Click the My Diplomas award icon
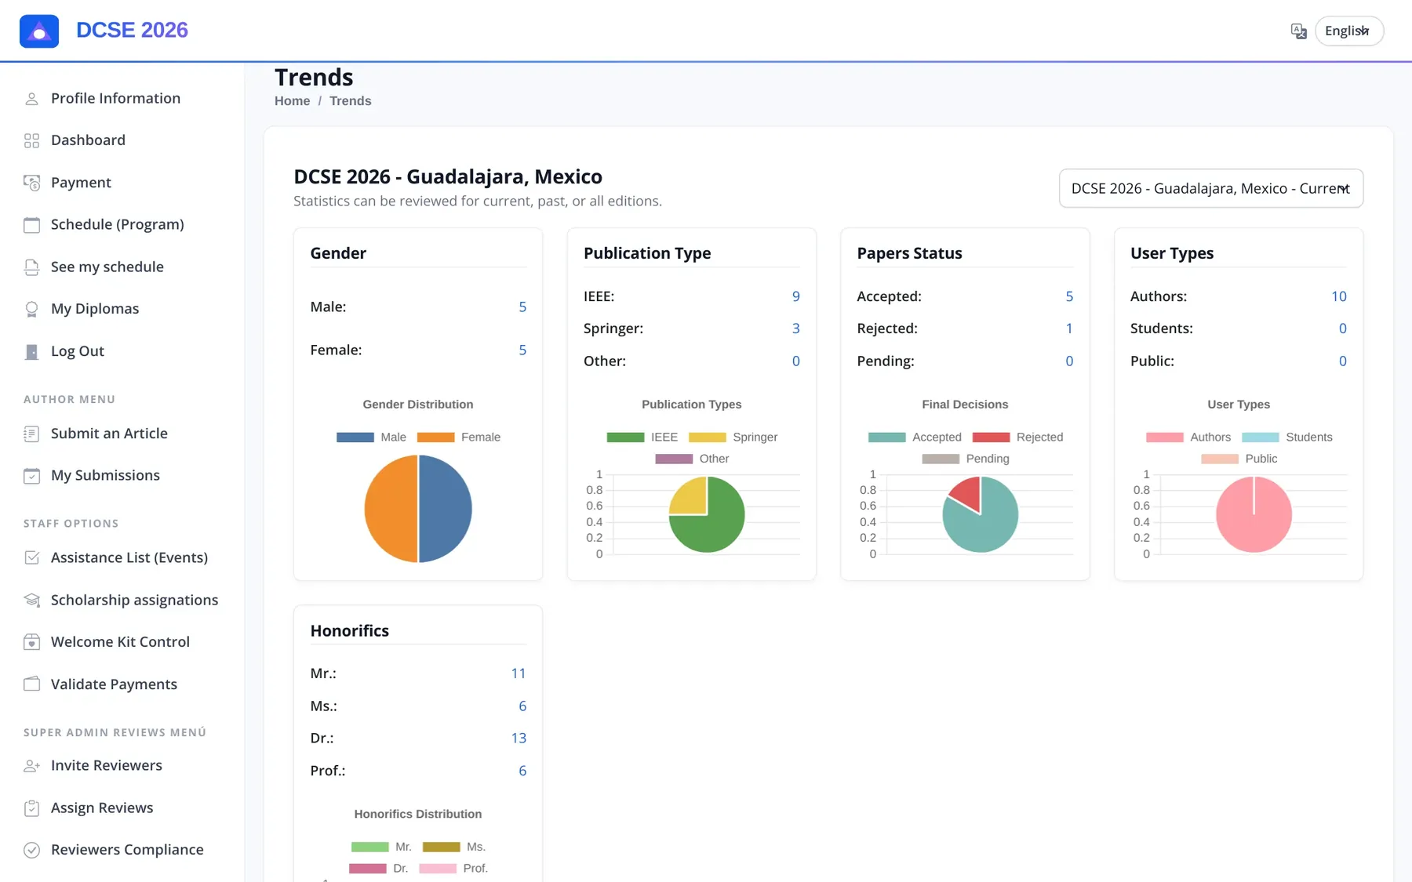This screenshot has height=882, width=1412. tap(31, 309)
